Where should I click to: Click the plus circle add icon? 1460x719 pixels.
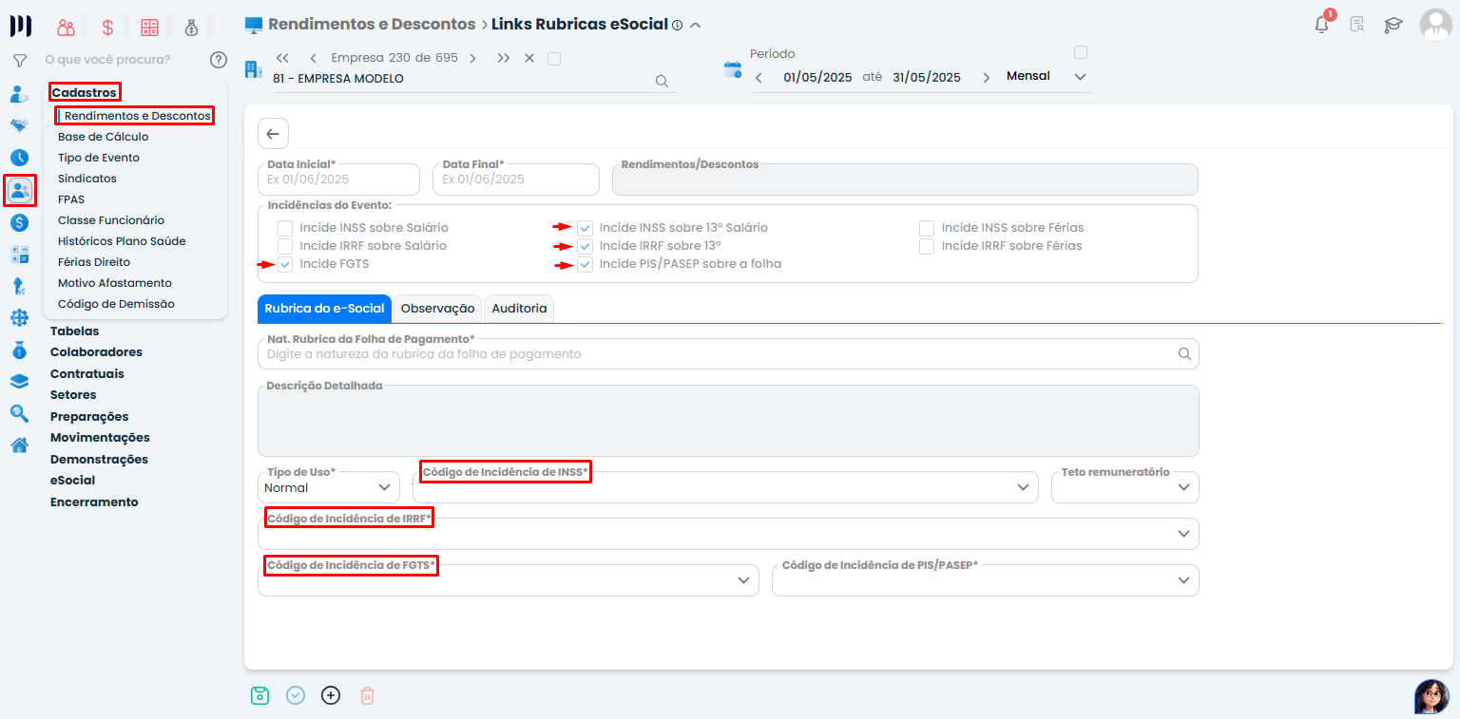[331, 695]
